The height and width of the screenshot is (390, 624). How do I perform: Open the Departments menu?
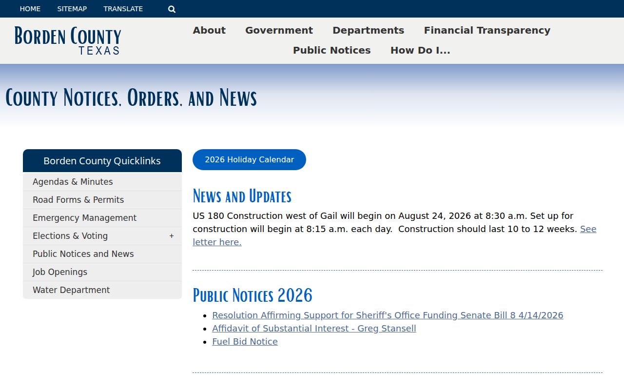click(368, 30)
